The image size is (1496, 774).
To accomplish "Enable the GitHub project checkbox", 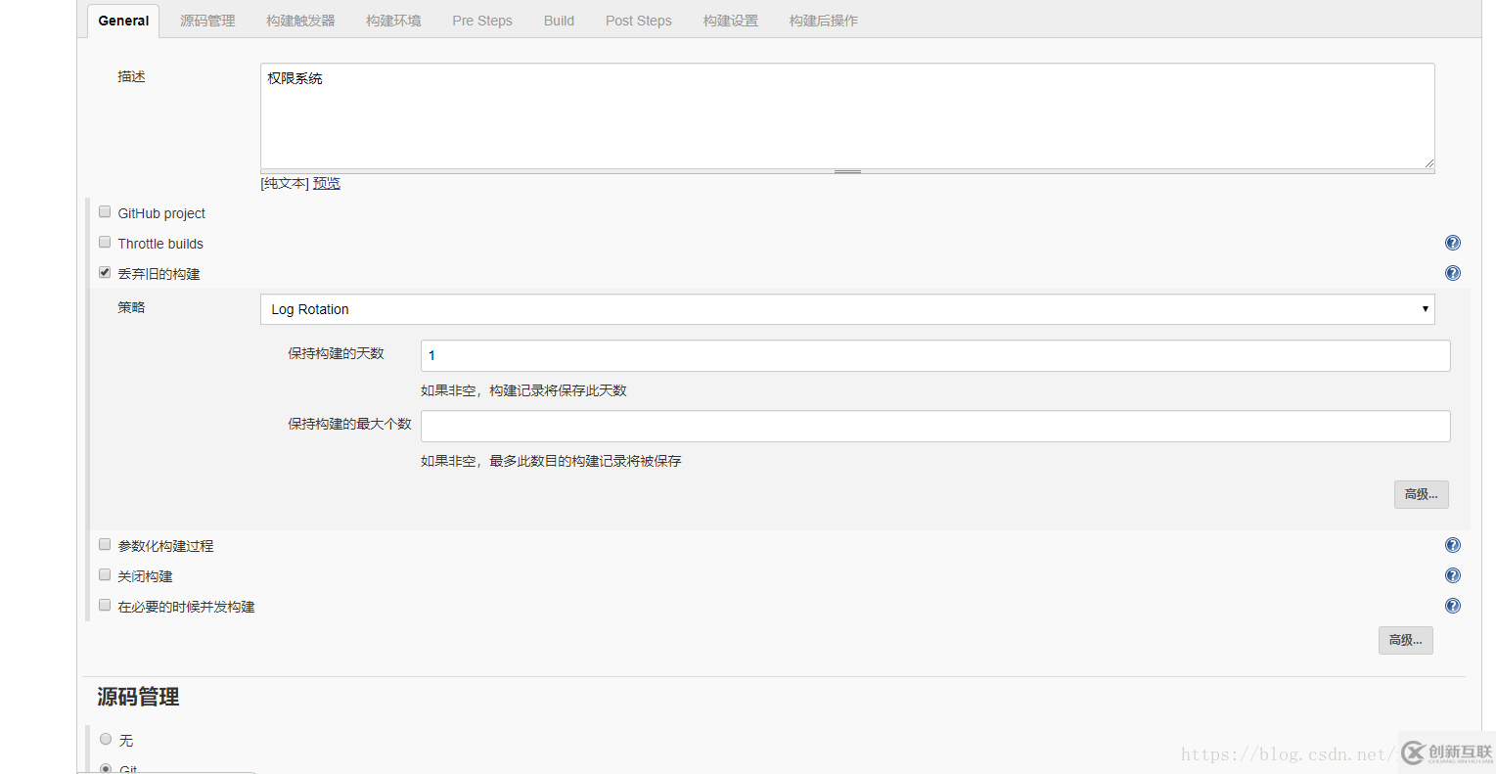I will pyautogui.click(x=105, y=211).
